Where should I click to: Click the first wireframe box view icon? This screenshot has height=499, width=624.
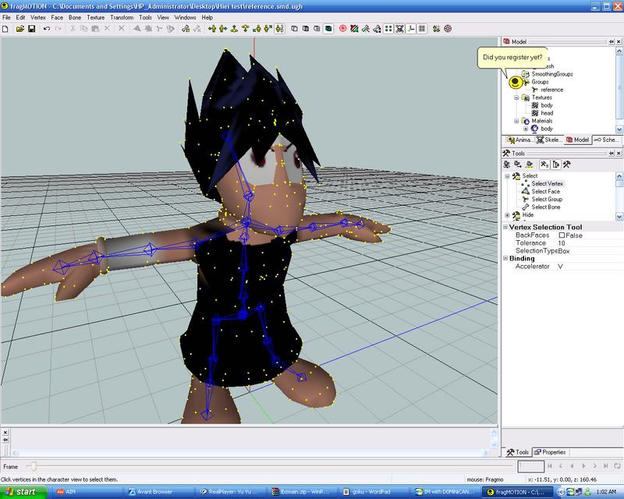295,29
